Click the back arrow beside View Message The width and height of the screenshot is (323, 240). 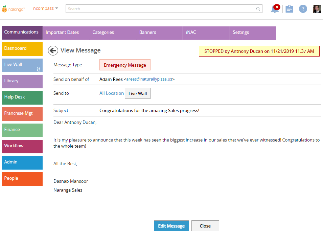click(53, 50)
